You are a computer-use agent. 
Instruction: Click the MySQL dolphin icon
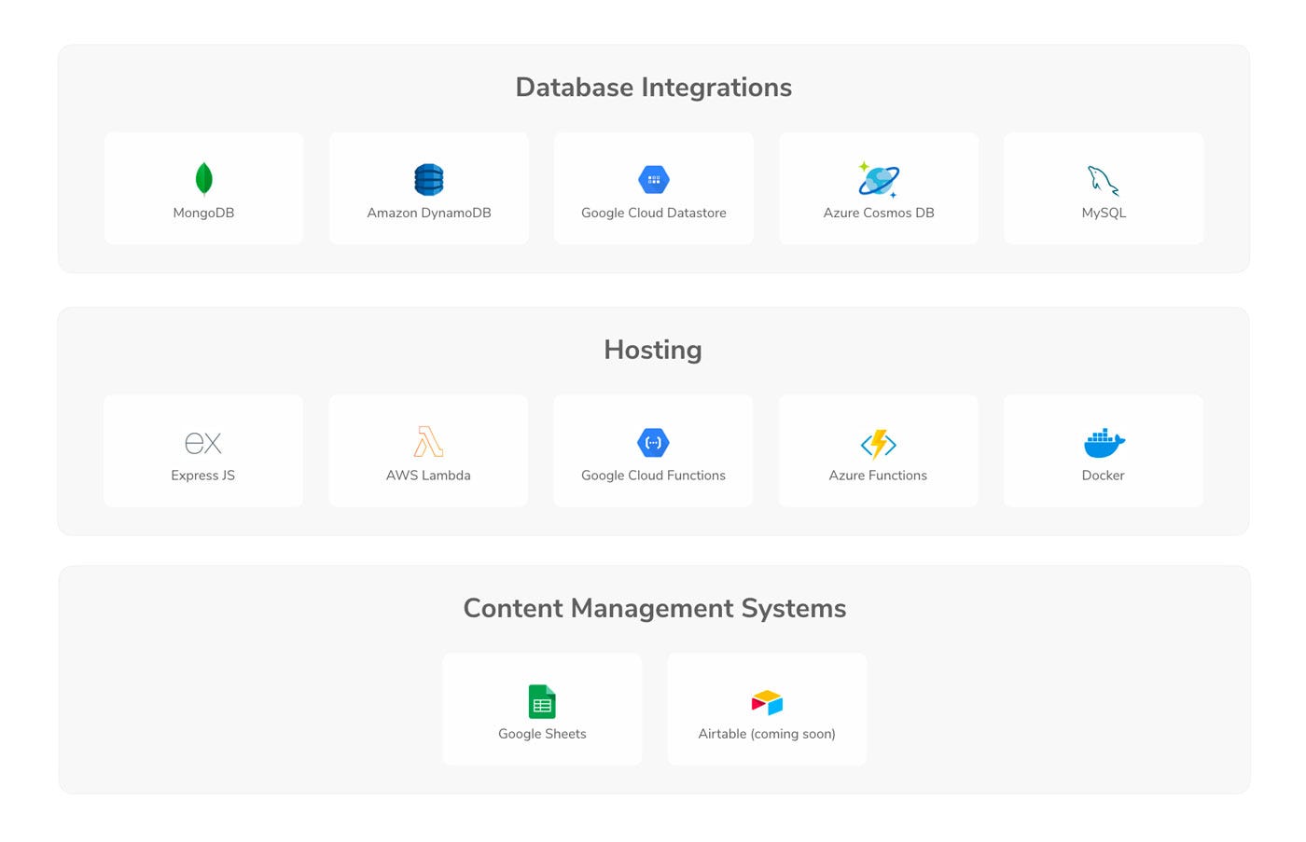(x=1104, y=180)
